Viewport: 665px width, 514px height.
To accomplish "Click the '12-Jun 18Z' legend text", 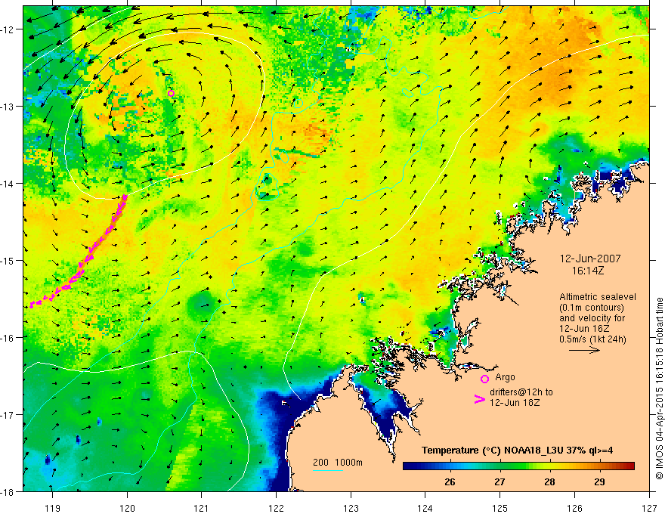I will (x=515, y=403).
